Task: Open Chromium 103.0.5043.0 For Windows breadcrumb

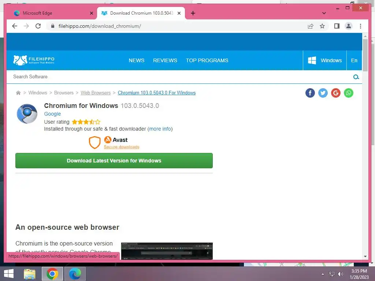Action: point(157,93)
